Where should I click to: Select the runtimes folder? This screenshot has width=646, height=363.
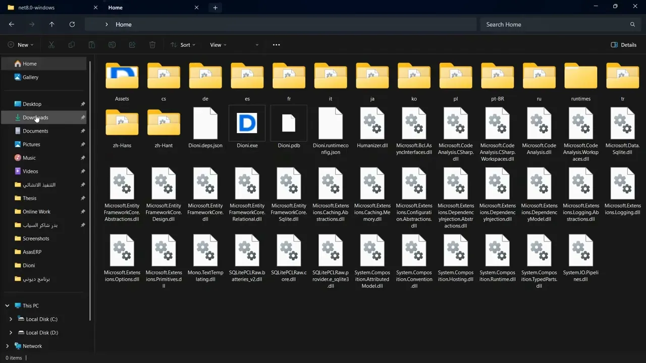pos(581,82)
